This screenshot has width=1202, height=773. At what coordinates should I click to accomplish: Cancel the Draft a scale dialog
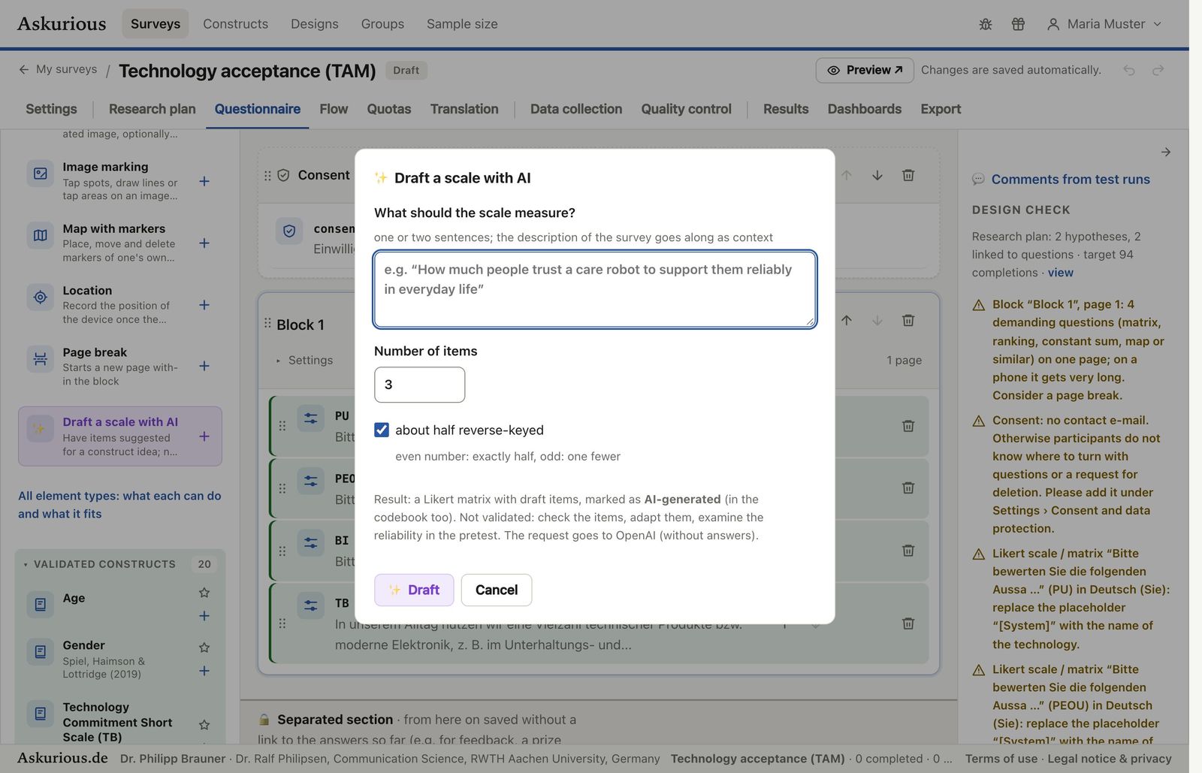click(497, 590)
